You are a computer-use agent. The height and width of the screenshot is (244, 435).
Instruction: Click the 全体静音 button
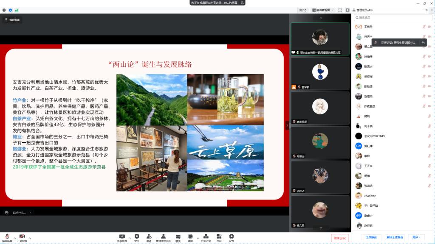click(371, 237)
